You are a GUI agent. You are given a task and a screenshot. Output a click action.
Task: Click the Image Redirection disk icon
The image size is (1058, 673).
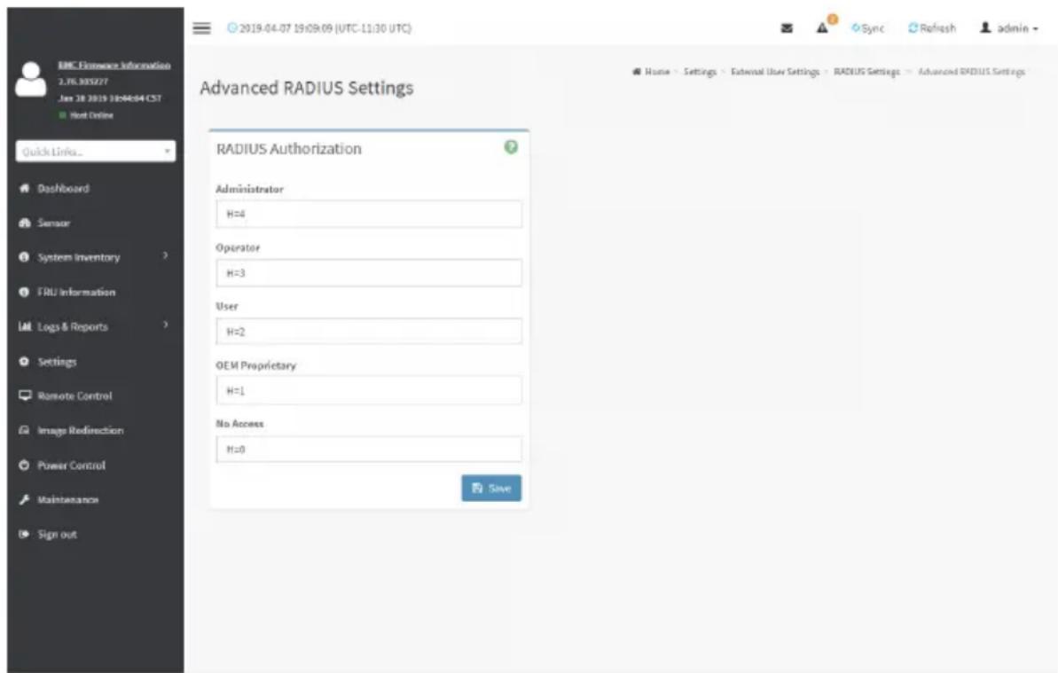24,430
